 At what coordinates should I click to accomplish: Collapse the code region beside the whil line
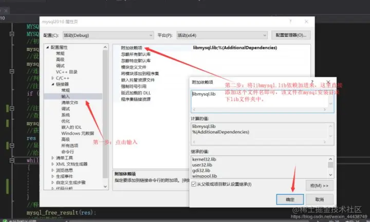click(x=12, y=160)
